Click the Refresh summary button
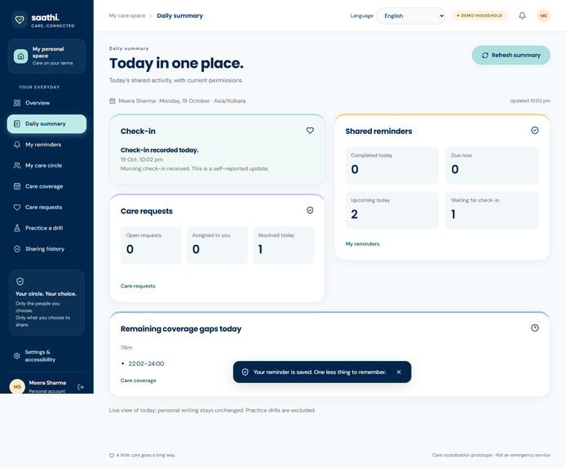Image resolution: width=566 pixels, height=468 pixels. point(511,56)
